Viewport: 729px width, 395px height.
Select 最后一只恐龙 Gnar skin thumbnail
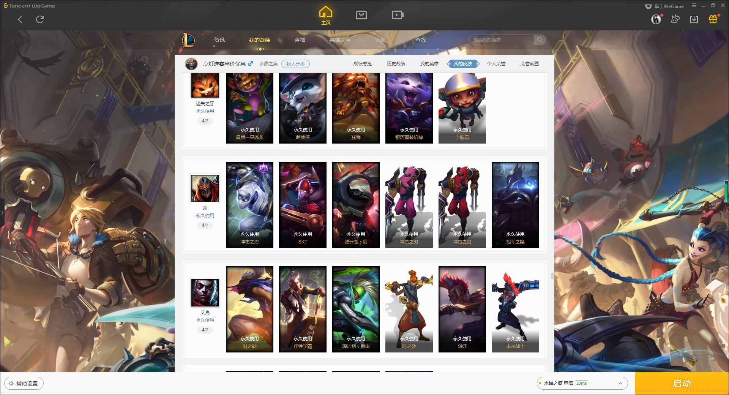(249, 108)
